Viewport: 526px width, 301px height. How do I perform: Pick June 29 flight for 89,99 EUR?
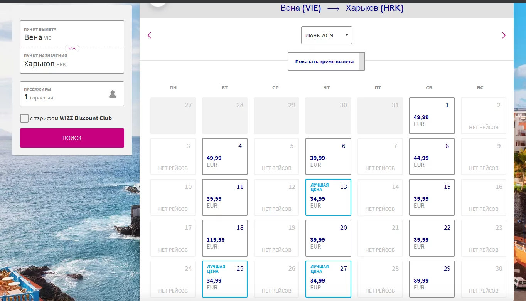click(432, 279)
